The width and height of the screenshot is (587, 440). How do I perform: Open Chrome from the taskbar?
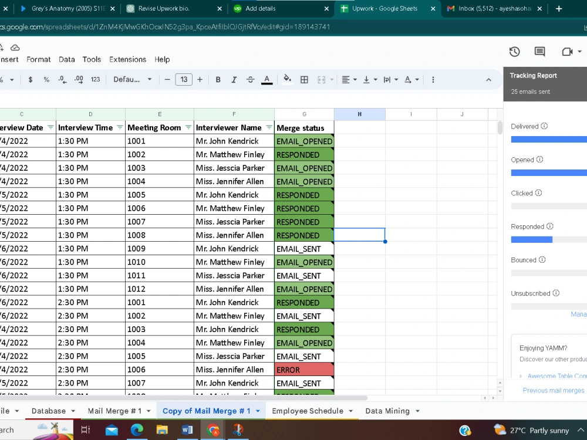212,429
